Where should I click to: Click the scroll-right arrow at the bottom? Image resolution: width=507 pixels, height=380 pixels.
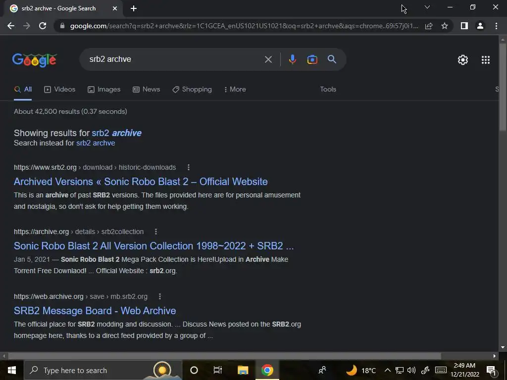[x=495, y=356]
